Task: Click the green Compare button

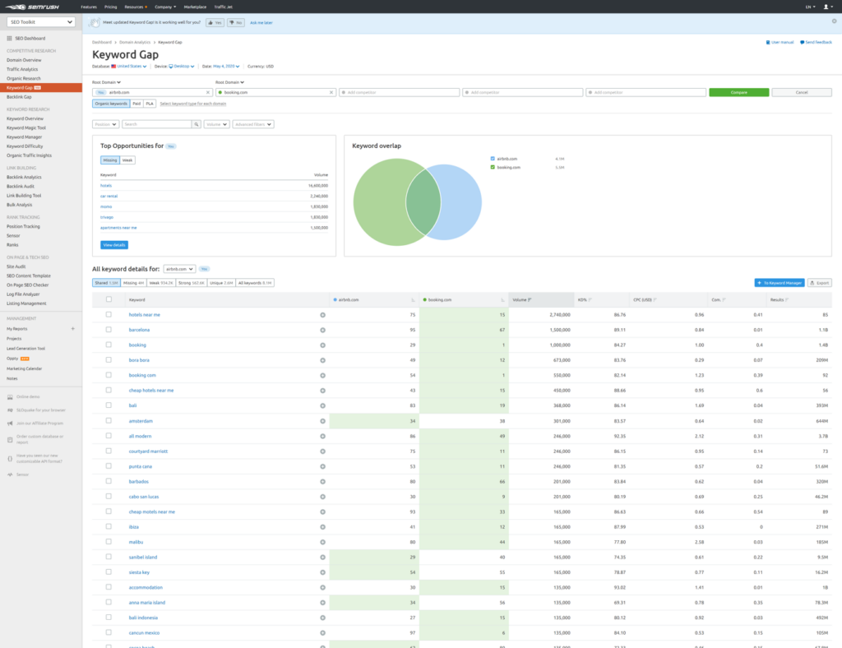Action: pyautogui.click(x=739, y=92)
